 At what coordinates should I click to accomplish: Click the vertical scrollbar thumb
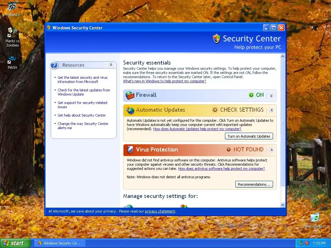(283, 122)
